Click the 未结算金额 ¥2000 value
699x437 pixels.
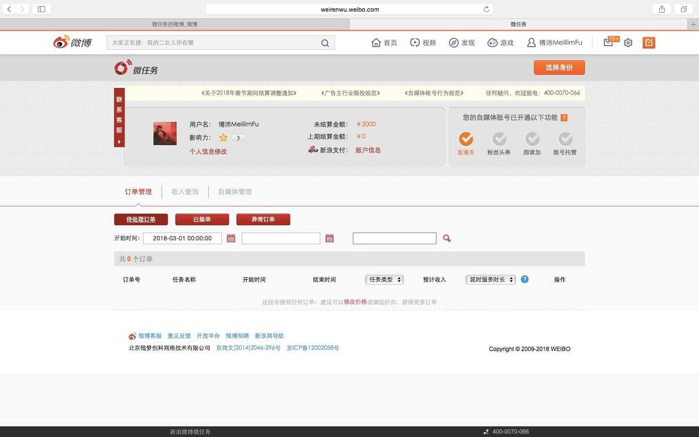click(366, 124)
